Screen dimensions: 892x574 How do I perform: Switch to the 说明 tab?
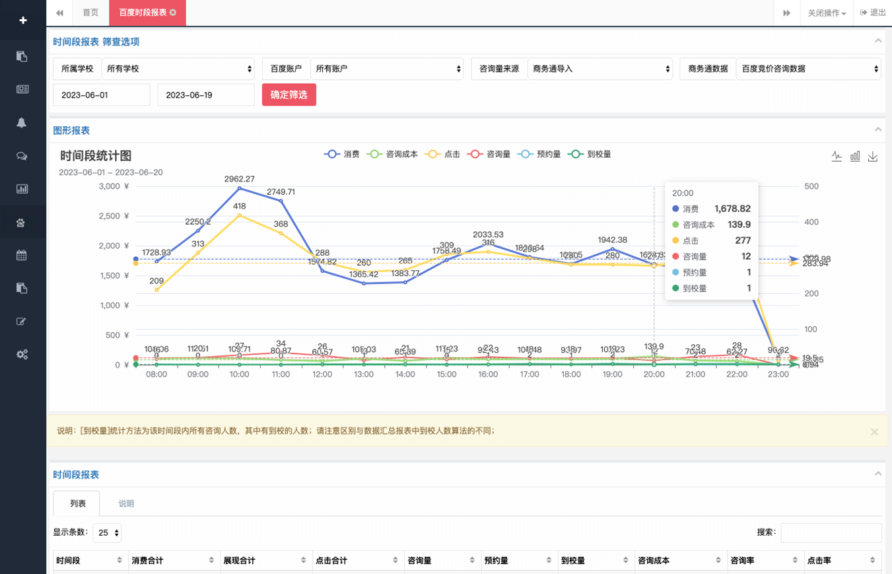(x=126, y=503)
